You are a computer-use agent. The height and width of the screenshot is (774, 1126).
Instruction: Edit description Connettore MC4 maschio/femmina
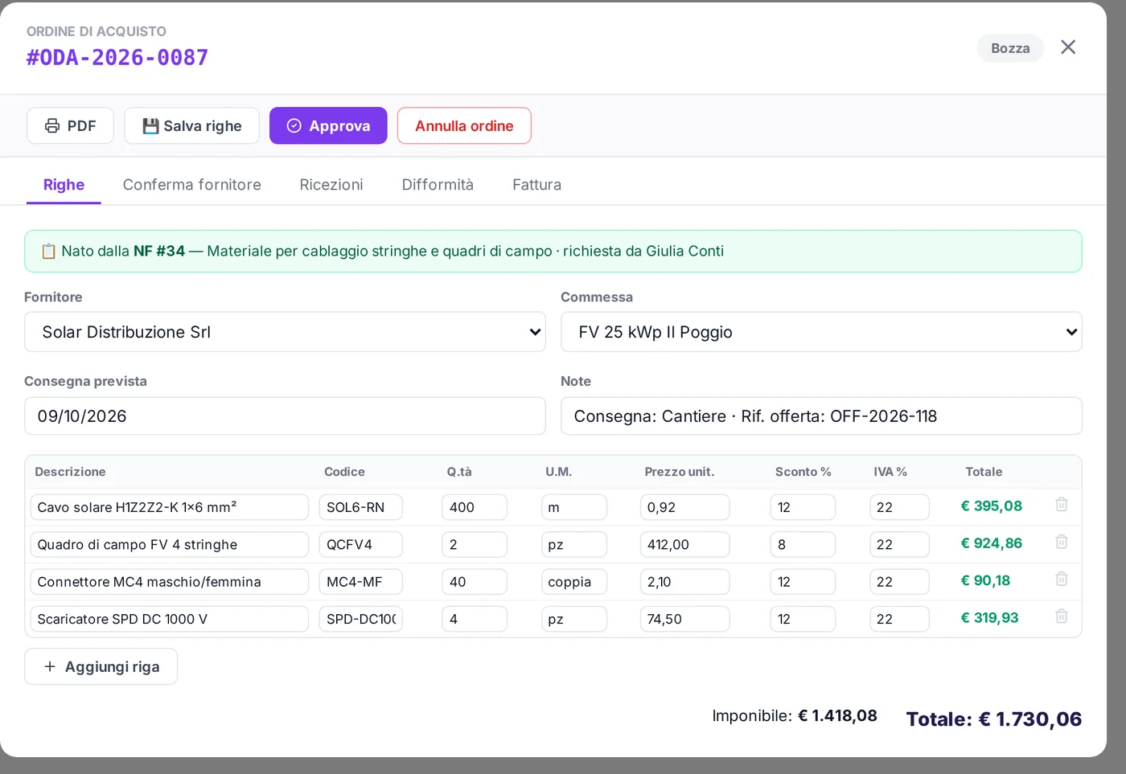pyautogui.click(x=170, y=582)
